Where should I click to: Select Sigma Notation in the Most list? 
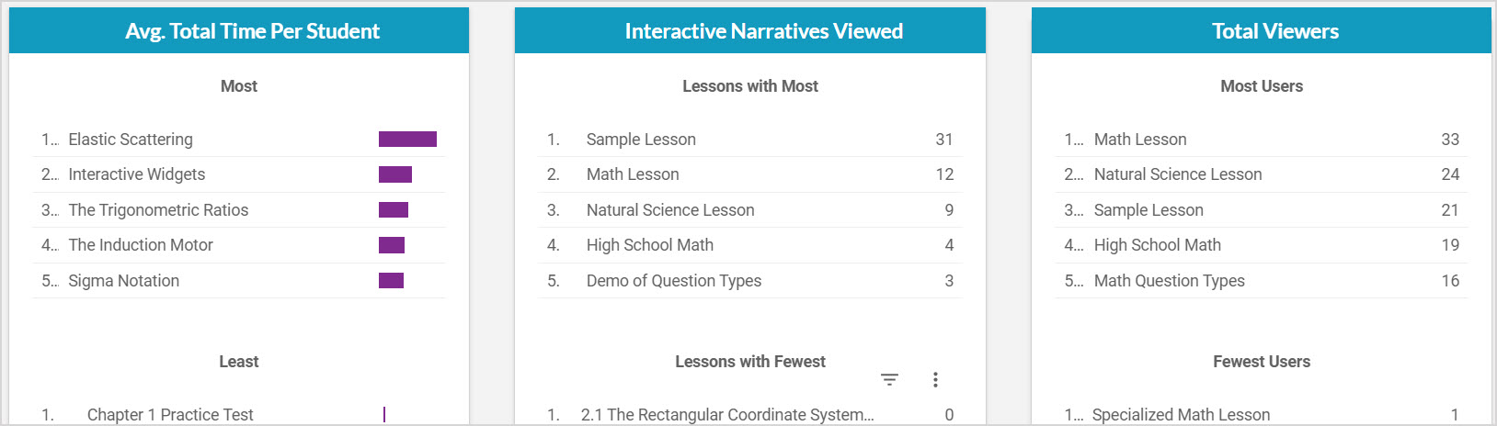coord(123,281)
